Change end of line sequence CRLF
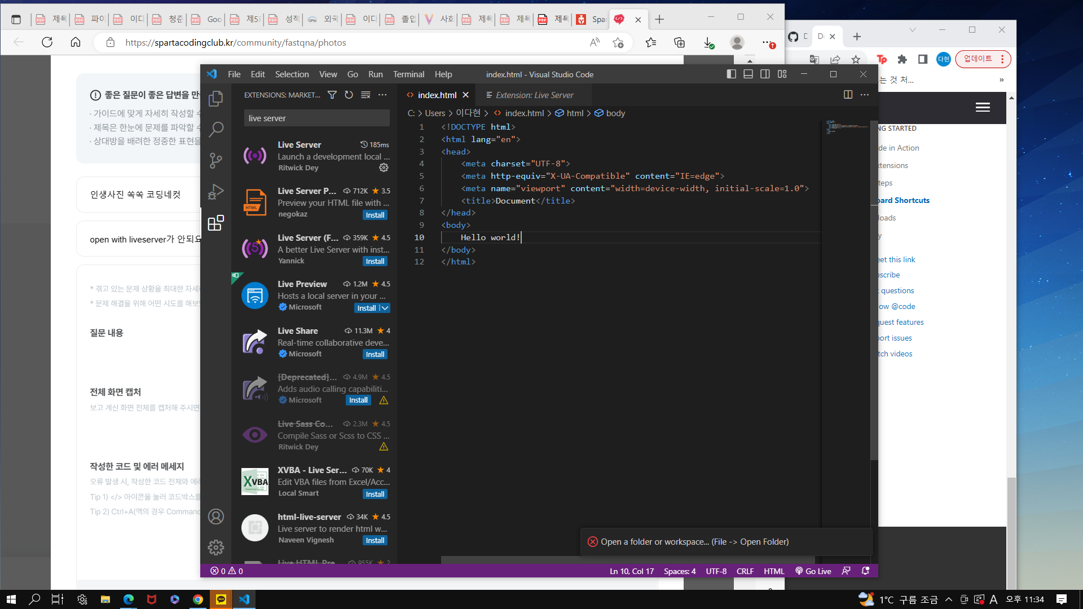The width and height of the screenshot is (1083, 609). point(745,571)
